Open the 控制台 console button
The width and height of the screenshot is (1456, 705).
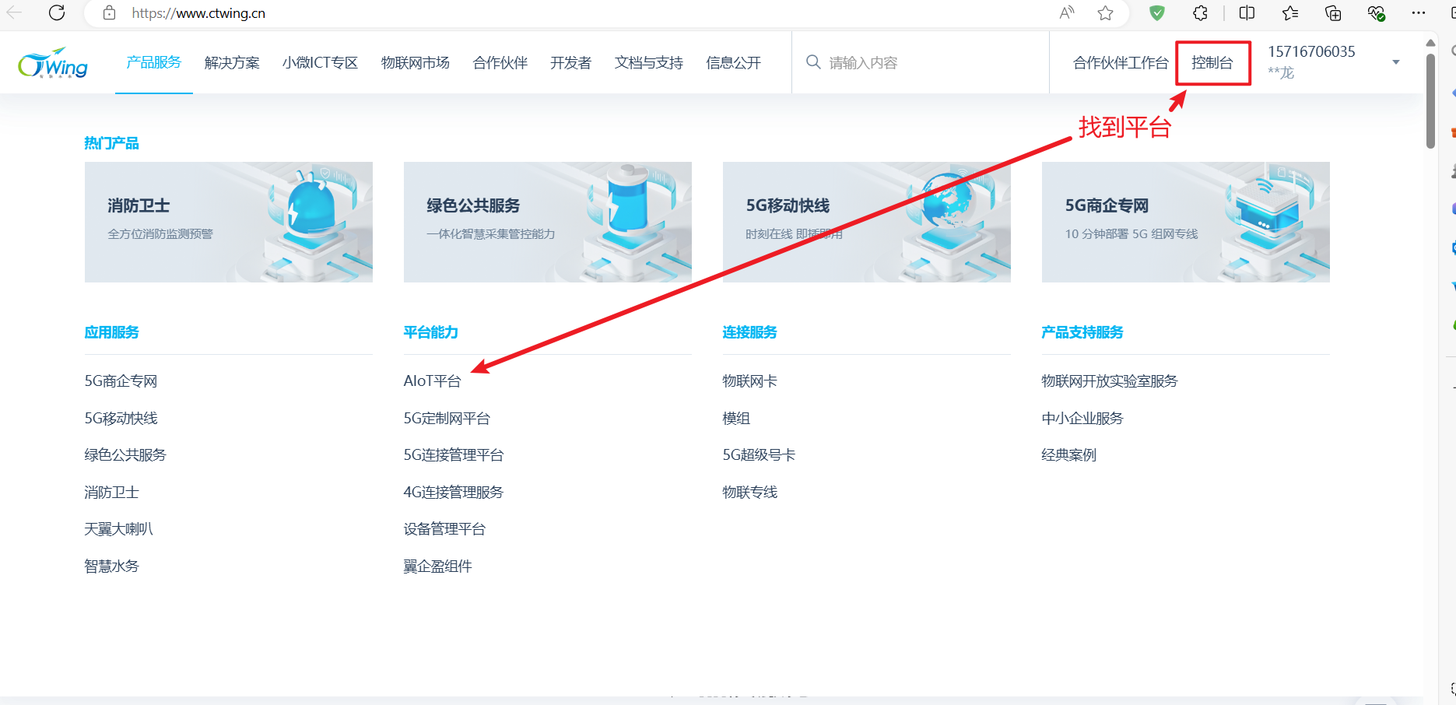(1212, 63)
